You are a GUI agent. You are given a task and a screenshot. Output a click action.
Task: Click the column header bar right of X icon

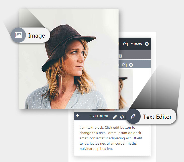click(142, 65)
